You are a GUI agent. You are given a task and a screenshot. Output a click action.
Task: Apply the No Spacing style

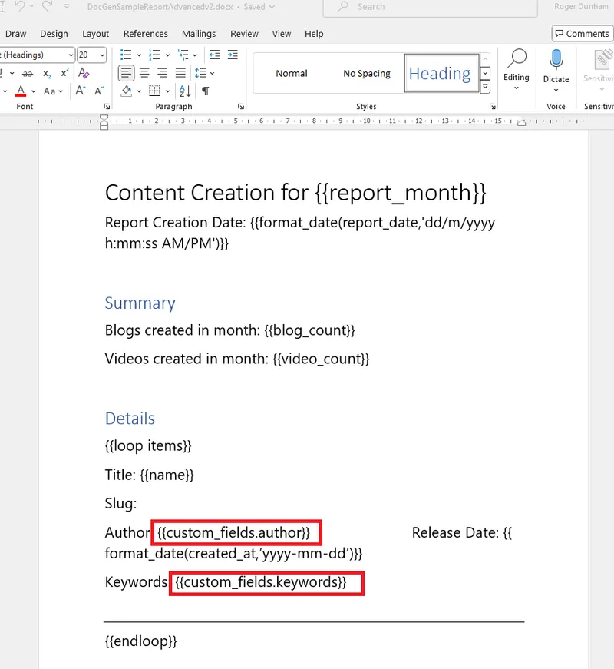pos(366,74)
